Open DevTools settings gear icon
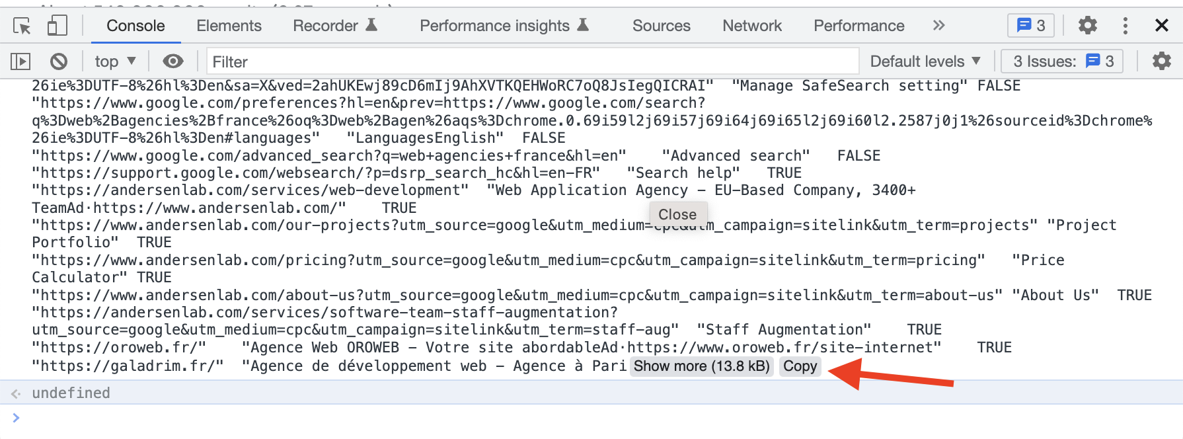1183x439 pixels. (x=1087, y=26)
